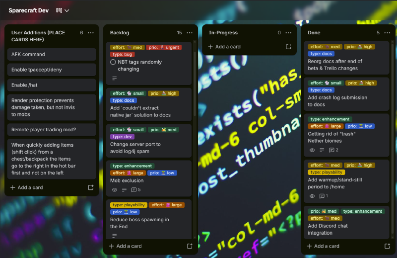397x258 pixels.
Task: Click User Additions (PLACE CARDS HERE) list title
Action: click(x=38, y=36)
